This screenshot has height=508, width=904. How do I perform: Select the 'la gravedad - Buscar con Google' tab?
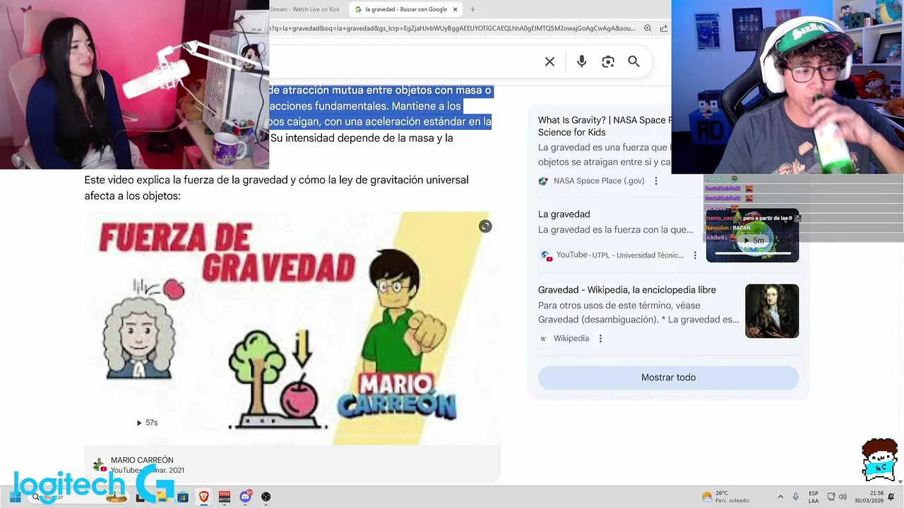[x=406, y=9]
